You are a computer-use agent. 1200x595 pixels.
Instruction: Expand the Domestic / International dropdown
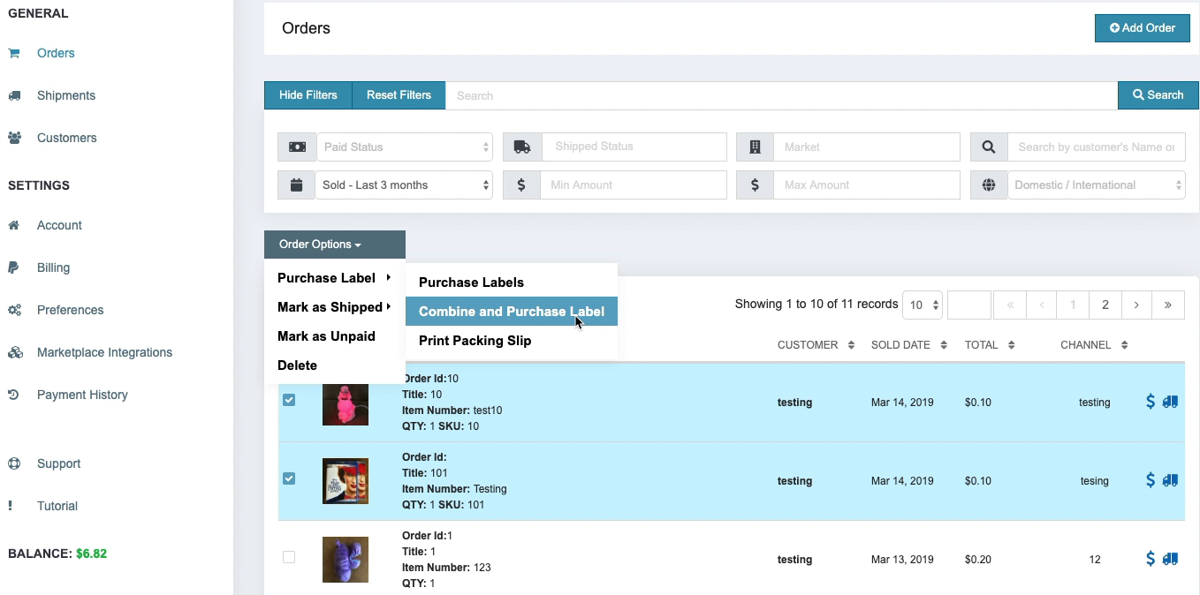(1096, 185)
